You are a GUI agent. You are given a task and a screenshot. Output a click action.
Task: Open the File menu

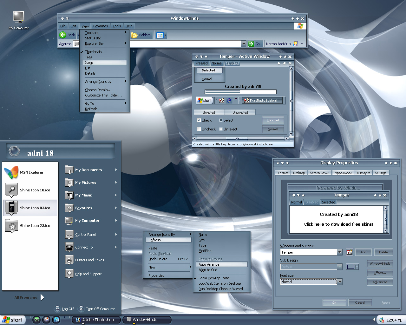click(x=63, y=26)
